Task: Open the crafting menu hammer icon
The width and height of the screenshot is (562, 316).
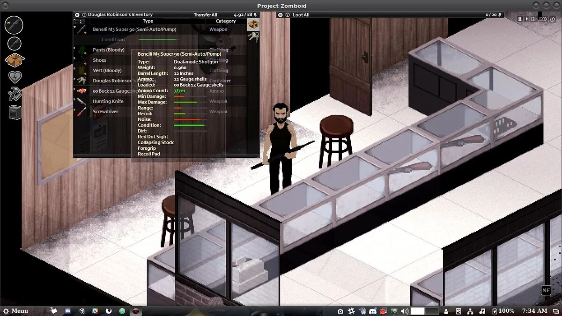Action: pyautogui.click(x=15, y=94)
